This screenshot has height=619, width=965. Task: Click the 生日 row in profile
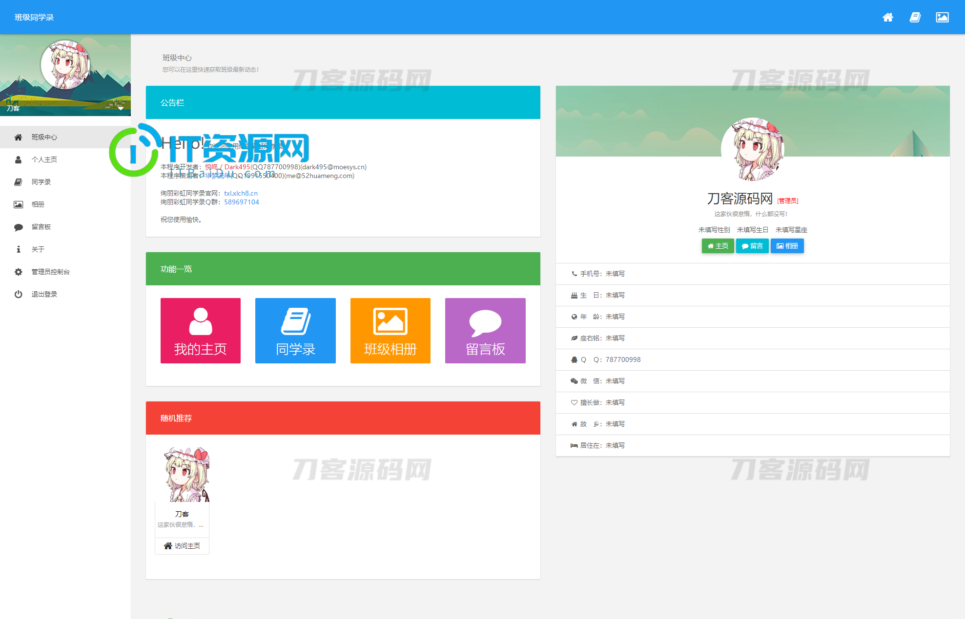click(x=753, y=295)
